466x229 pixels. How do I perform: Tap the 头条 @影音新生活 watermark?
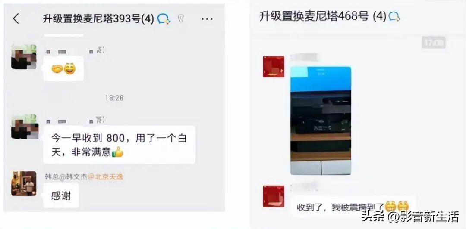pyautogui.click(x=410, y=217)
